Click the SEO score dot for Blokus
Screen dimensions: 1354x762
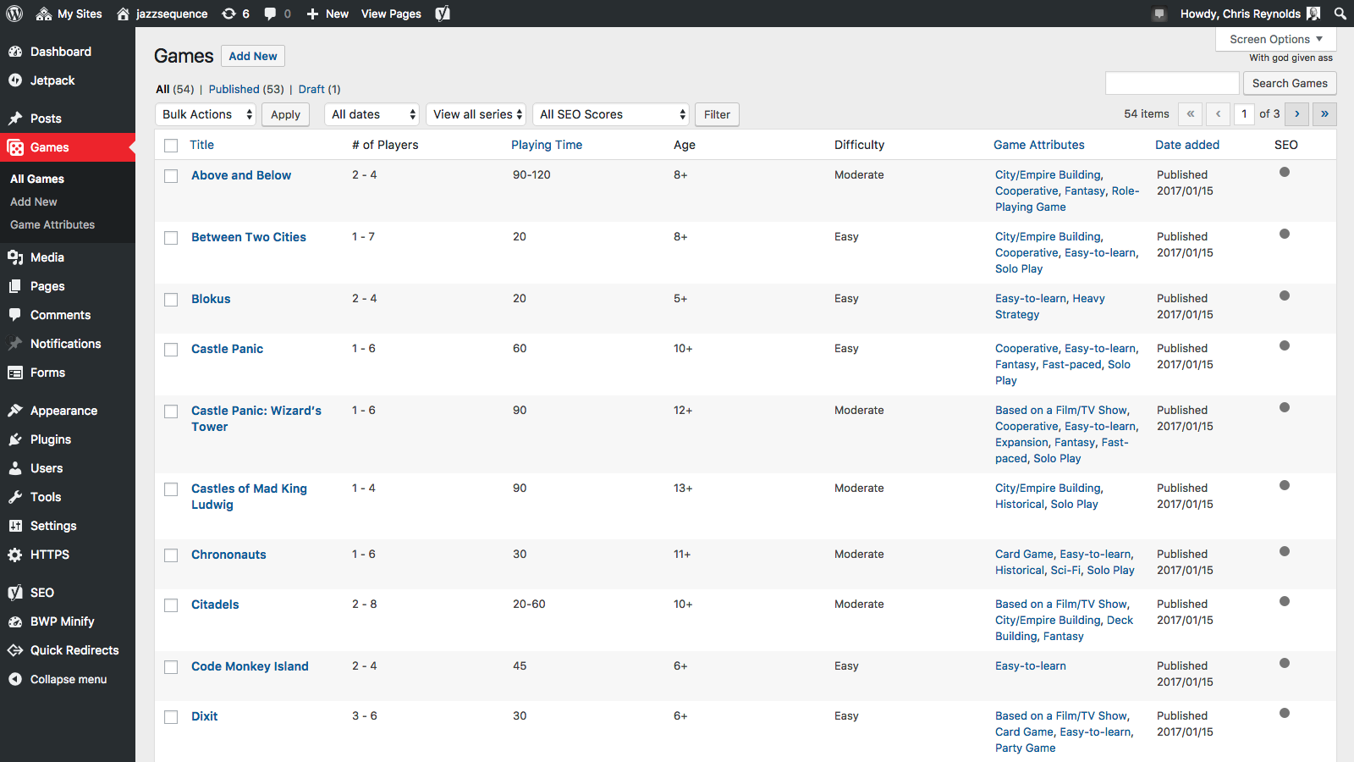pos(1285,295)
